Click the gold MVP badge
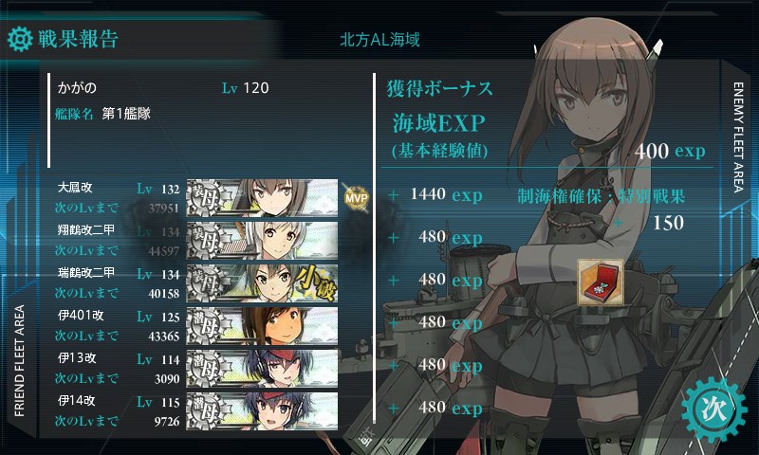 357,197
